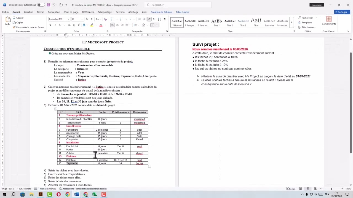The height and width of the screenshot is (198, 353).
Task: Clear all formatting with eraser A icon
Action: coord(105,19)
